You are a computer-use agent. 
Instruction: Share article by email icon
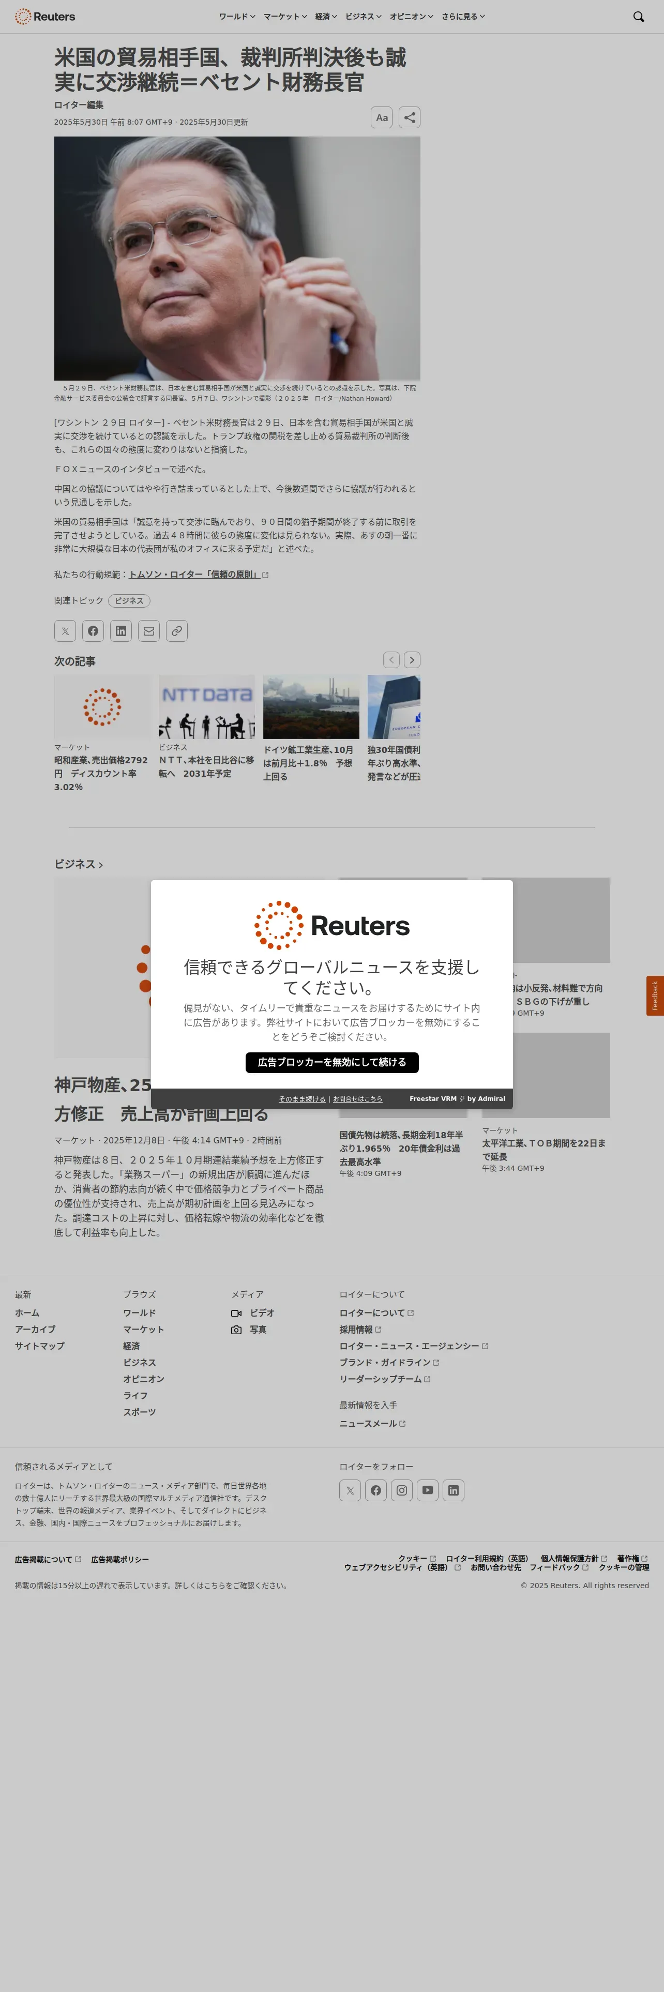(x=148, y=631)
